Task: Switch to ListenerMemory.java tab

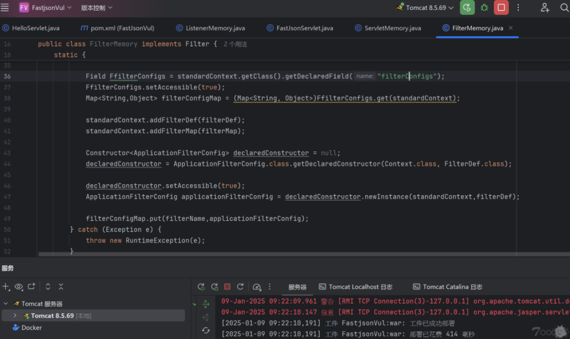Action: pyautogui.click(x=211, y=28)
